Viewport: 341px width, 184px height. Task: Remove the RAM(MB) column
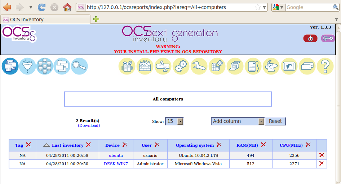pyautogui.click(x=263, y=145)
